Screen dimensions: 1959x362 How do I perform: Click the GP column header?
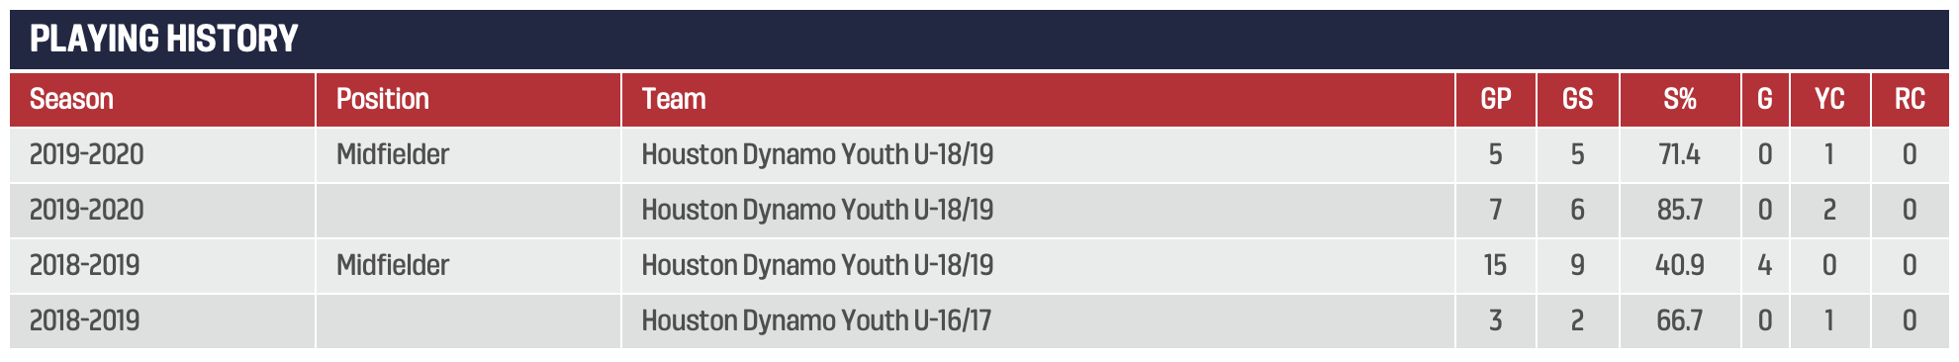tap(1496, 99)
